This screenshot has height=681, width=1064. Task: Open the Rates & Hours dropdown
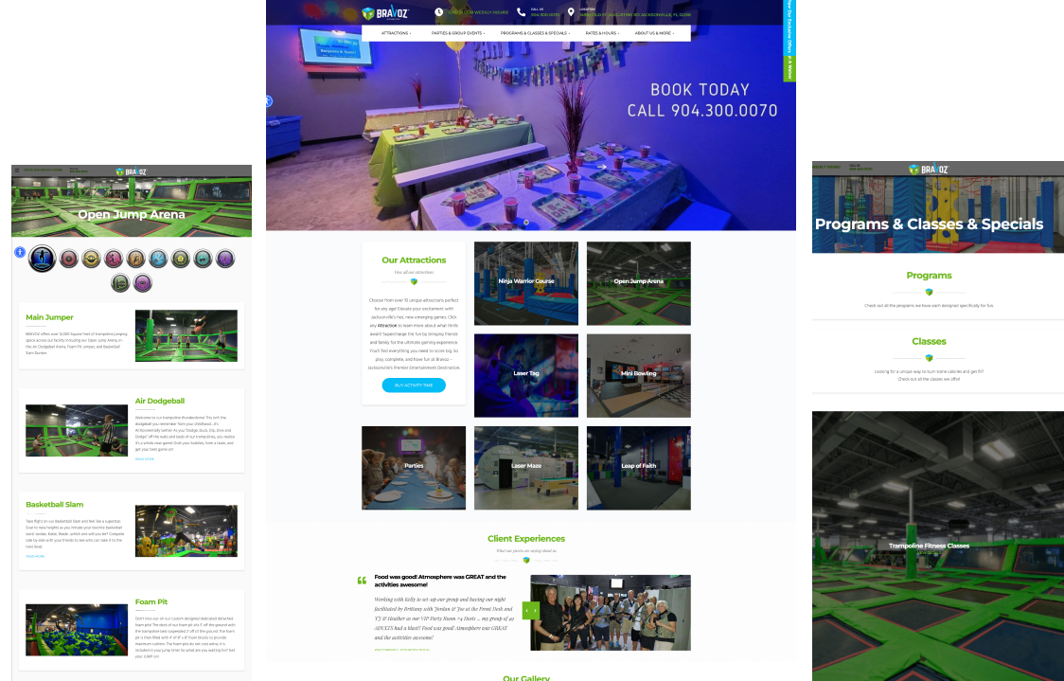[x=602, y=33]
